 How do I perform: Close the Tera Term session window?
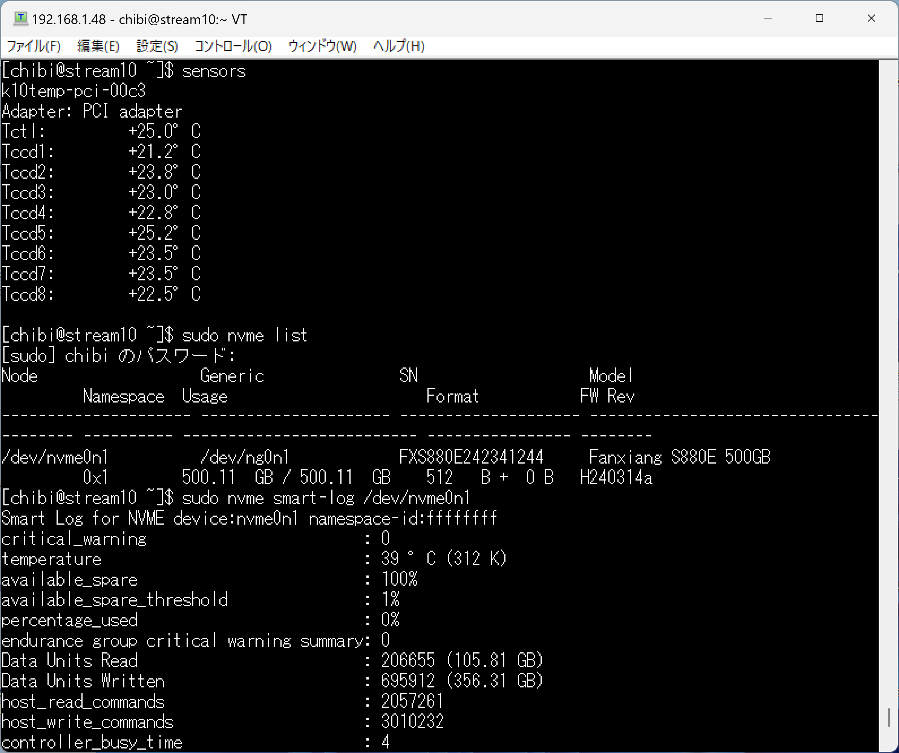click(871, 18)
